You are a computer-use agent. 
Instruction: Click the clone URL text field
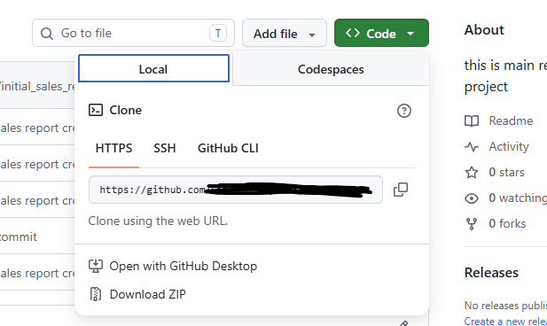236,190
